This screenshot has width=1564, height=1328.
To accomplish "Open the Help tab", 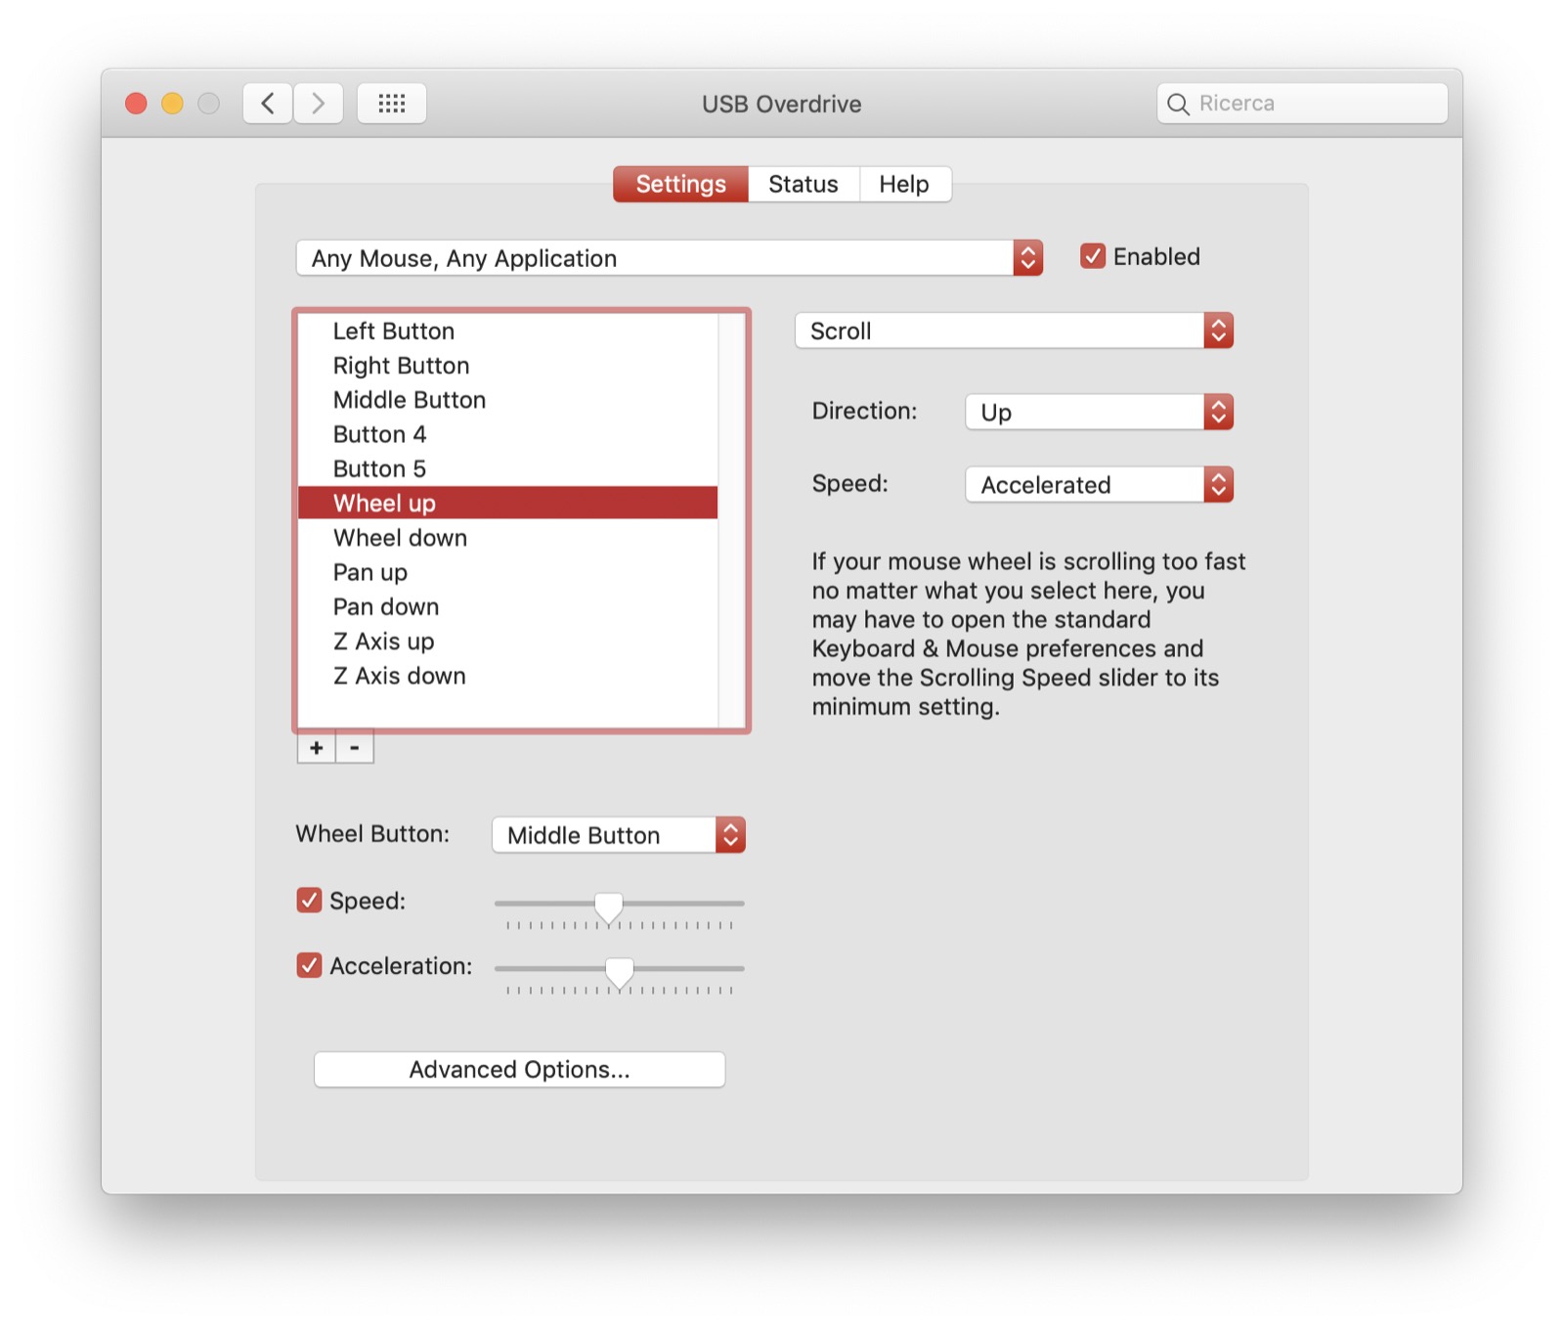I will (x=904, y=184).
